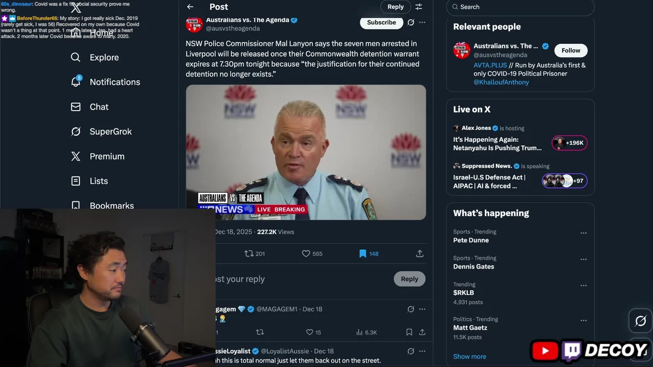
Task: Click Show more under What's happening
Action: [x=469, y=356]
